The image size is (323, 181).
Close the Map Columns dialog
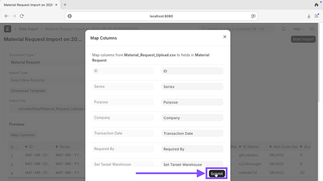pyautogui.click(x=225, y=37)
